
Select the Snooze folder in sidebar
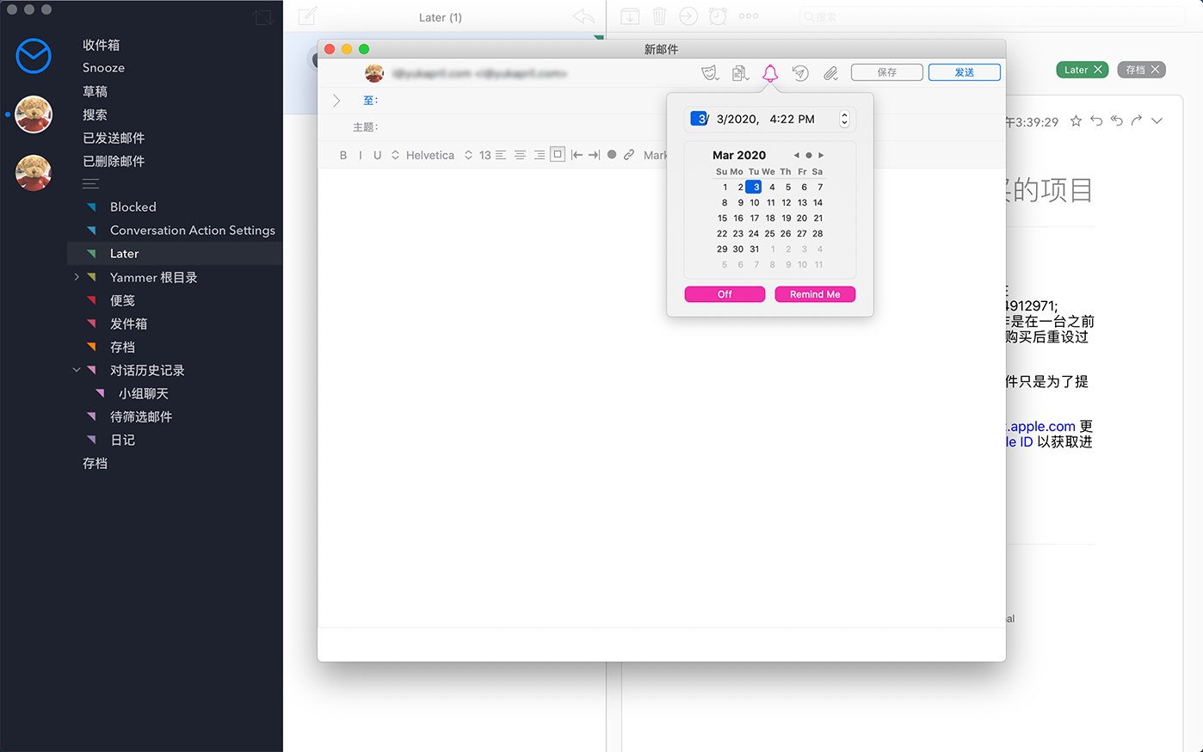tap(103, 68)
